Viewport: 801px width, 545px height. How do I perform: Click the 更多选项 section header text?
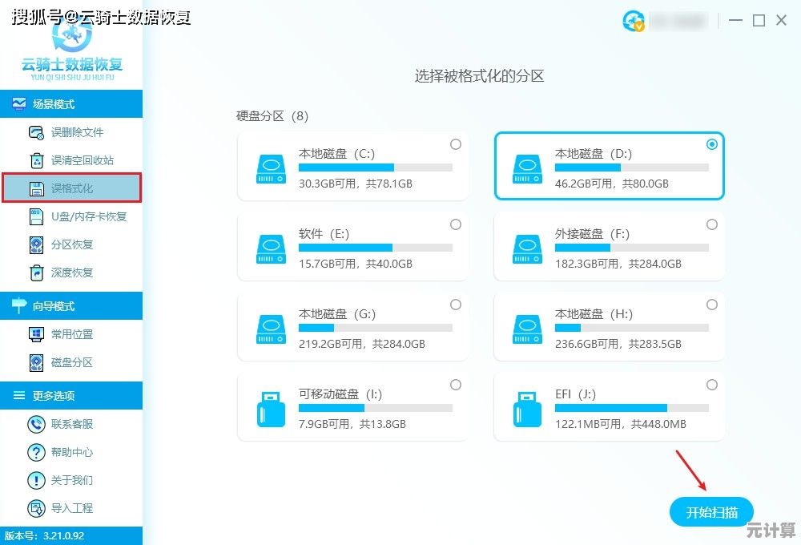54,396
